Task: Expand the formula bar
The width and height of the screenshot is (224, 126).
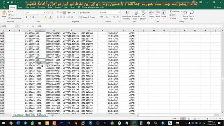Action: 222,26
